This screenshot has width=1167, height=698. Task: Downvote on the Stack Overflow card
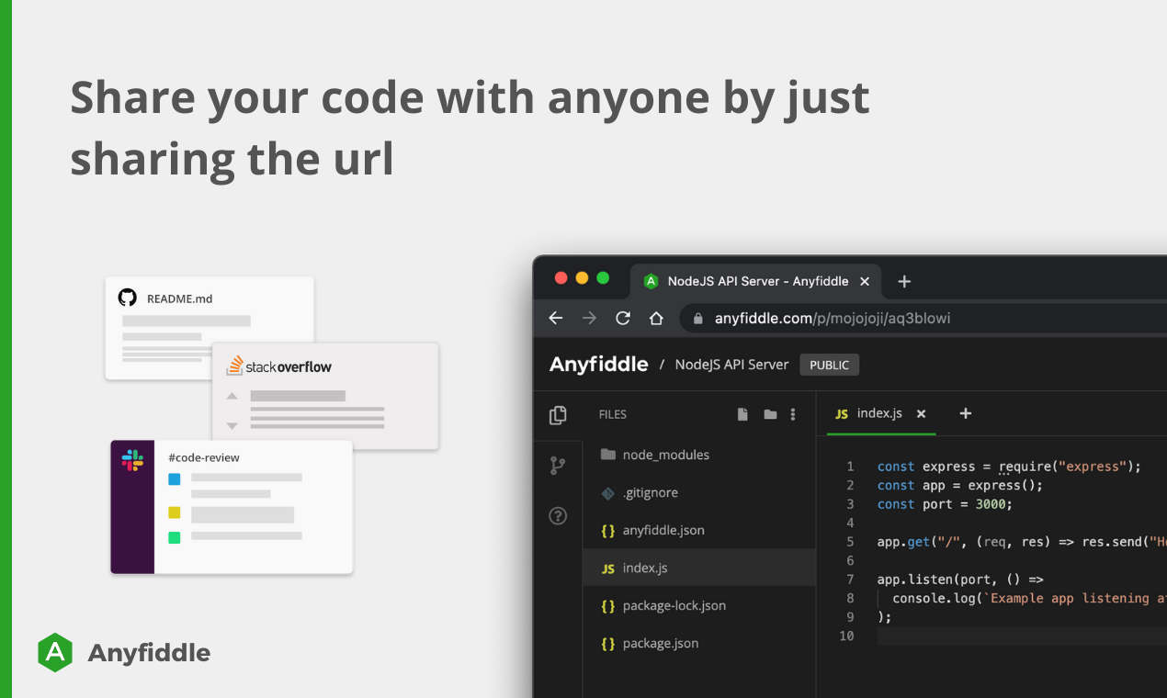[232, 425]
